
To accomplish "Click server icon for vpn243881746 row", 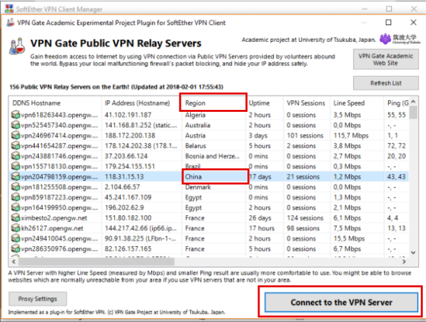I will pos(16,156).
